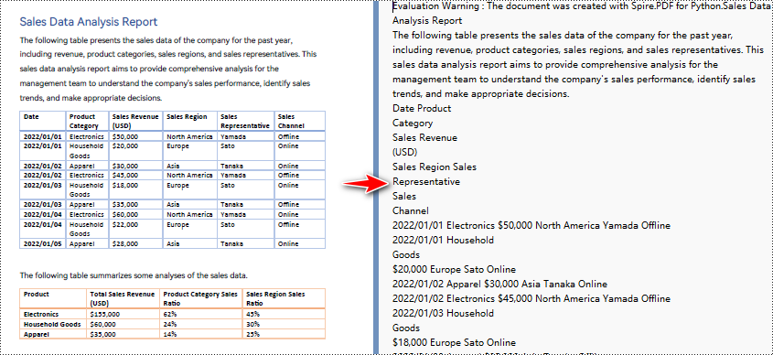Click the 'Representative' line in extracted text
The width and height of the screenshot is (773, 355).
426,181
